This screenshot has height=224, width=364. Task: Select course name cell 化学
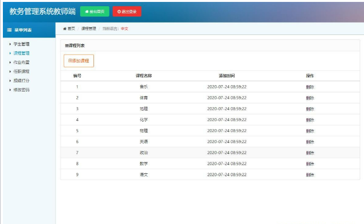click(144, 120)
